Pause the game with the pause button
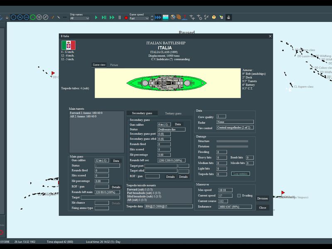This screenshot has width=332, height=249. 120,17
